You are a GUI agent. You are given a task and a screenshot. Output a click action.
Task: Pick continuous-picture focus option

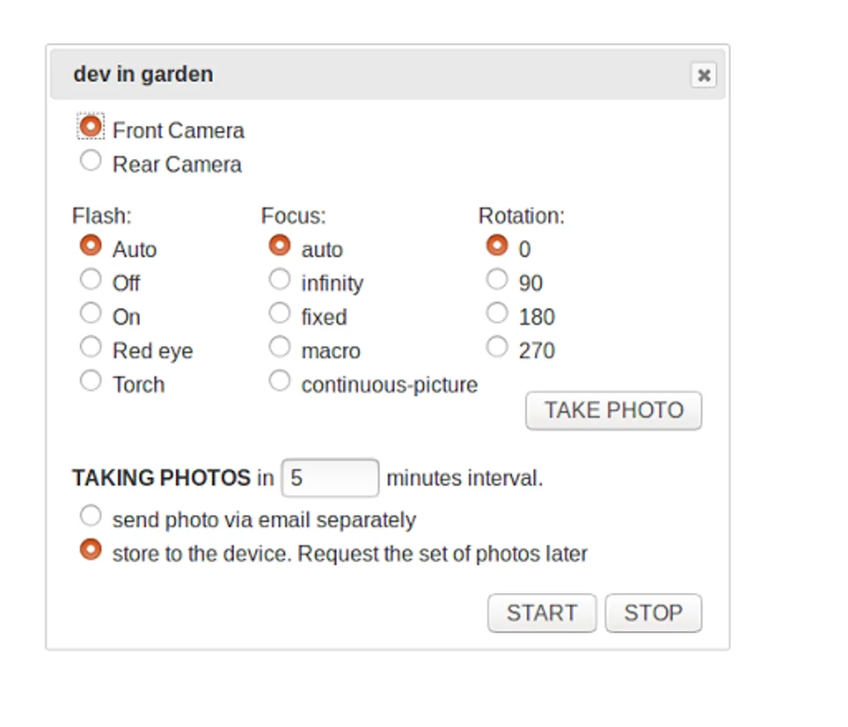tap(279, 380)
